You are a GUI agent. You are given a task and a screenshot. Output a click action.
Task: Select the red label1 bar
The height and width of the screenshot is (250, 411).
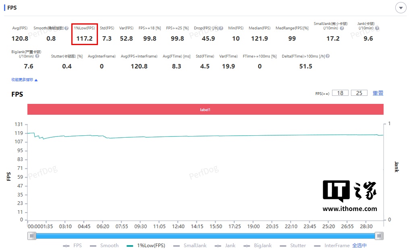pos(205,110)
